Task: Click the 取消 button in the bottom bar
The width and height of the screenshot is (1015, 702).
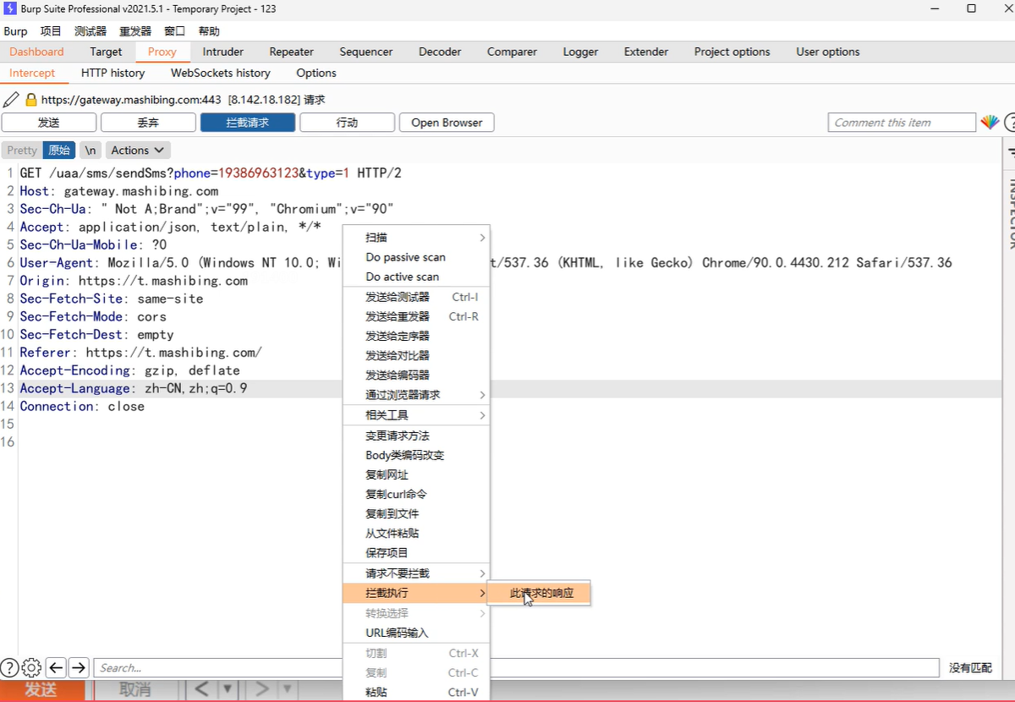Action: point(135,690)
